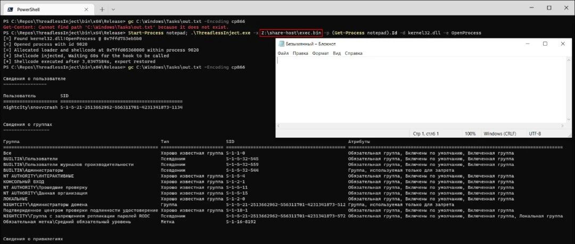
Task: Open a new terminal tab with plus button
Action: [102, 9]
